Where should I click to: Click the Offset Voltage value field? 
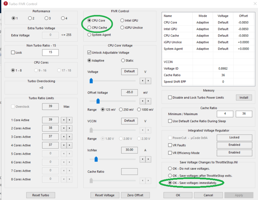point(130,93)
